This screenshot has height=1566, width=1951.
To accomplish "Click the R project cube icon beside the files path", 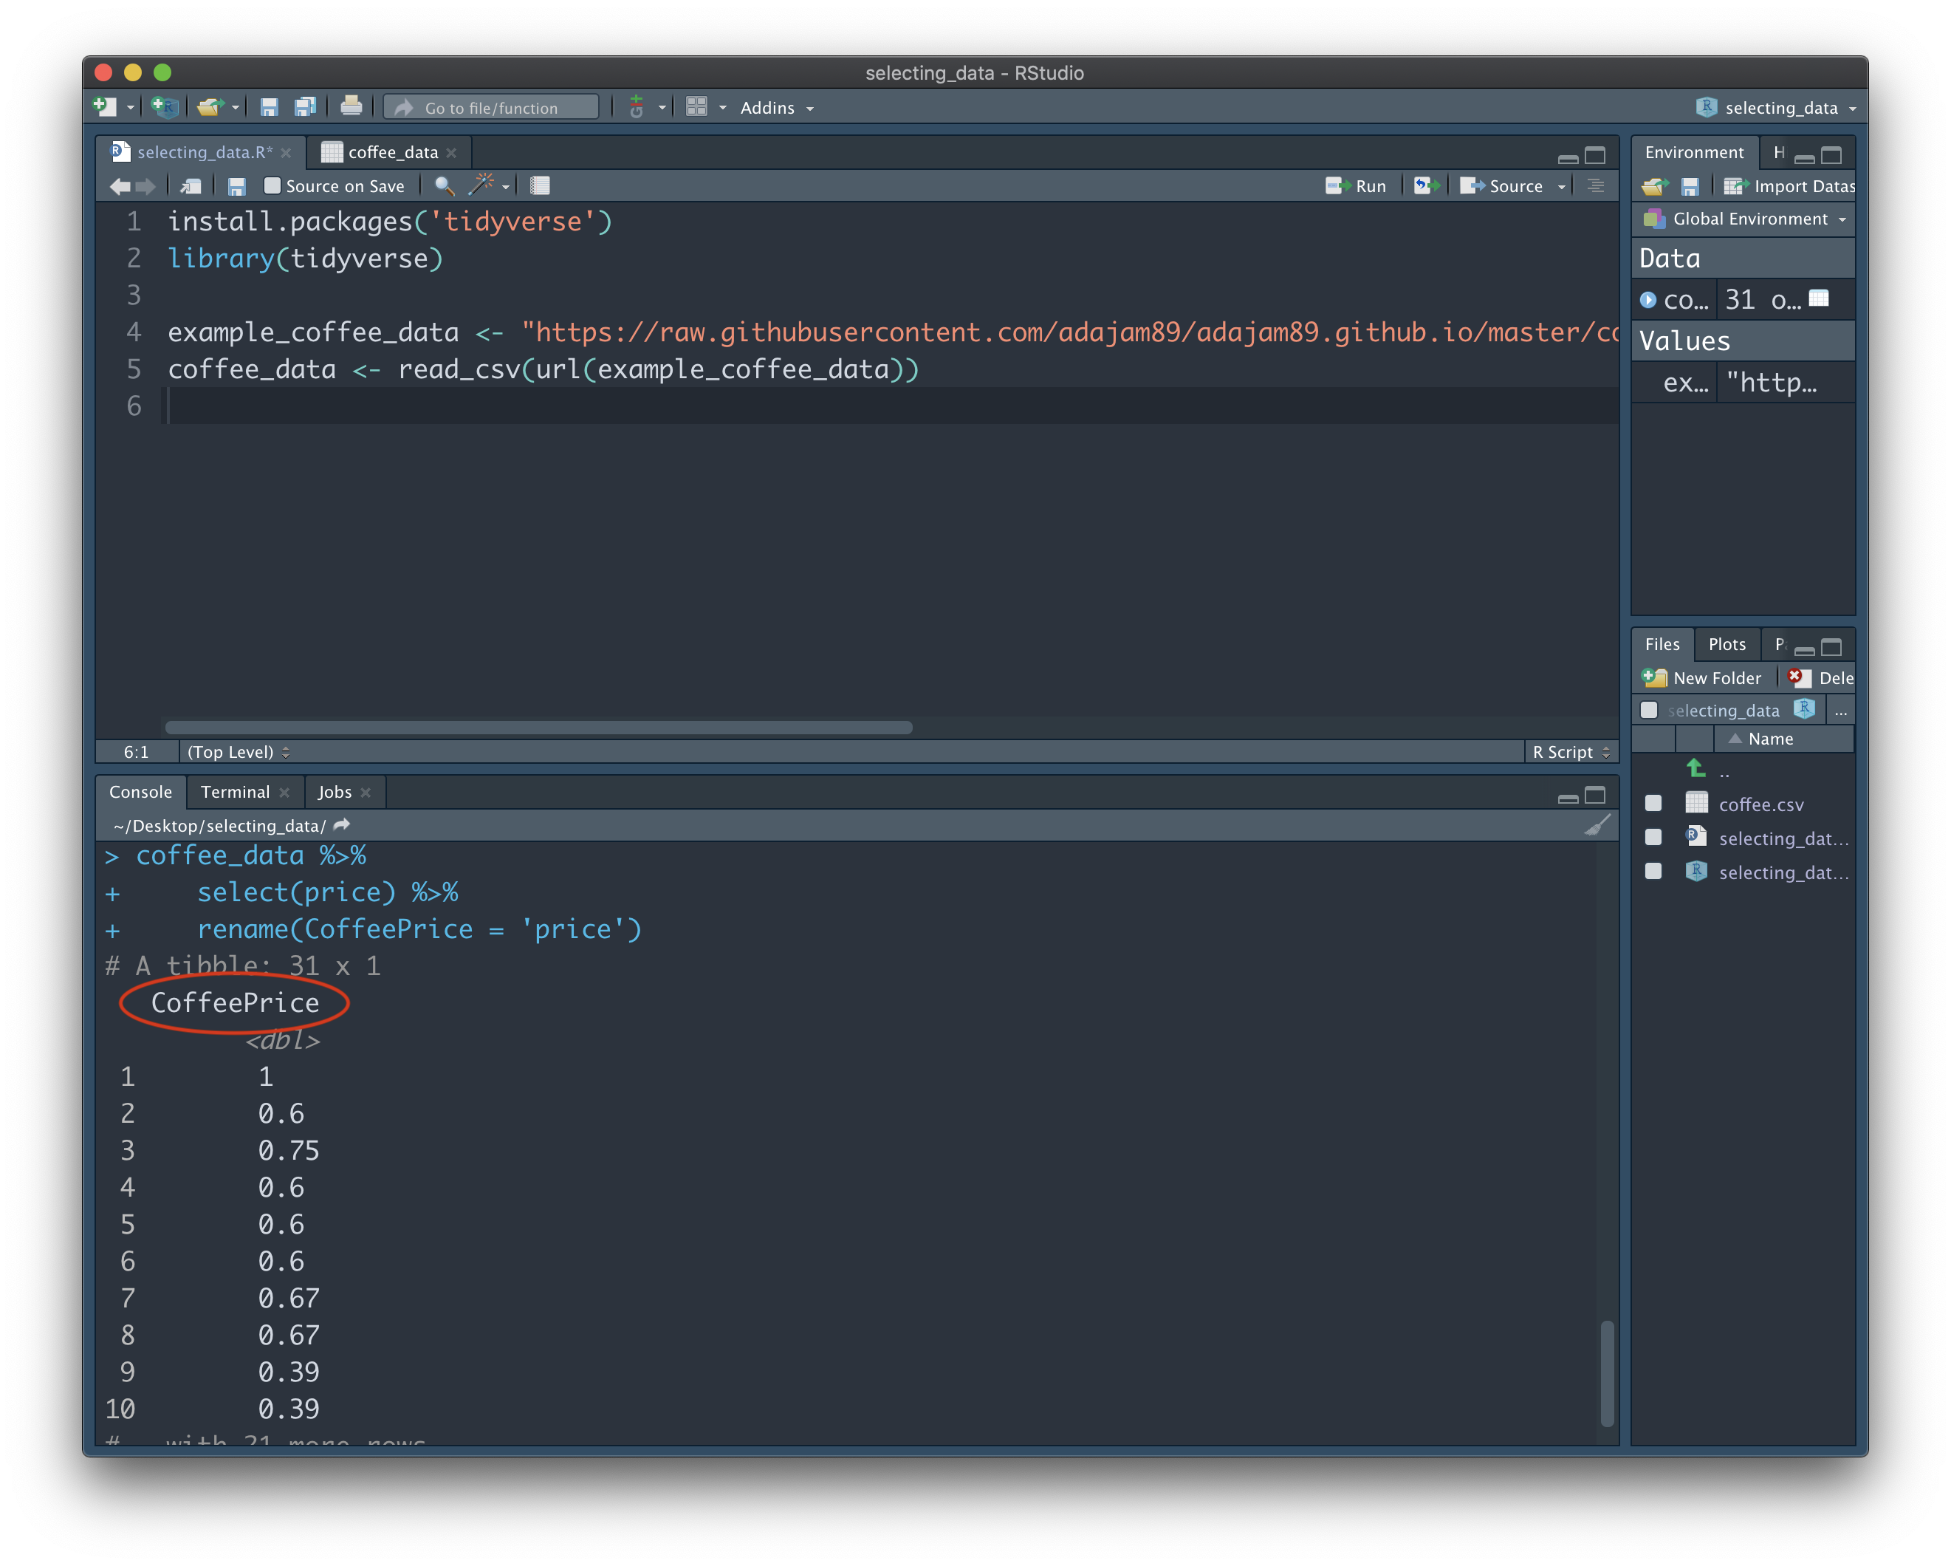I will coord(1803,709).
